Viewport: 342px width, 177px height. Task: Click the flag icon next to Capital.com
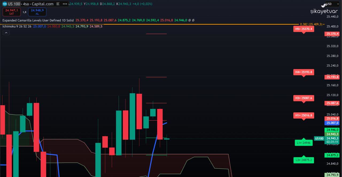click(x=58, y=4)
